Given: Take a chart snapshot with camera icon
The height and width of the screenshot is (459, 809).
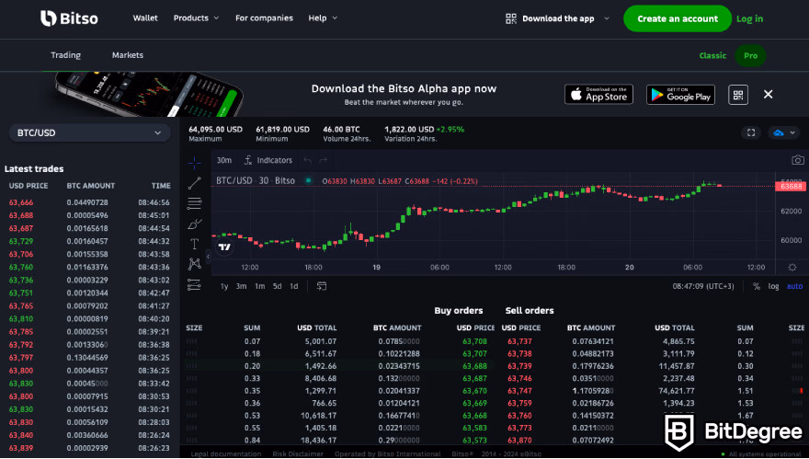Looking at the screenshot, I should click(798, 160).
